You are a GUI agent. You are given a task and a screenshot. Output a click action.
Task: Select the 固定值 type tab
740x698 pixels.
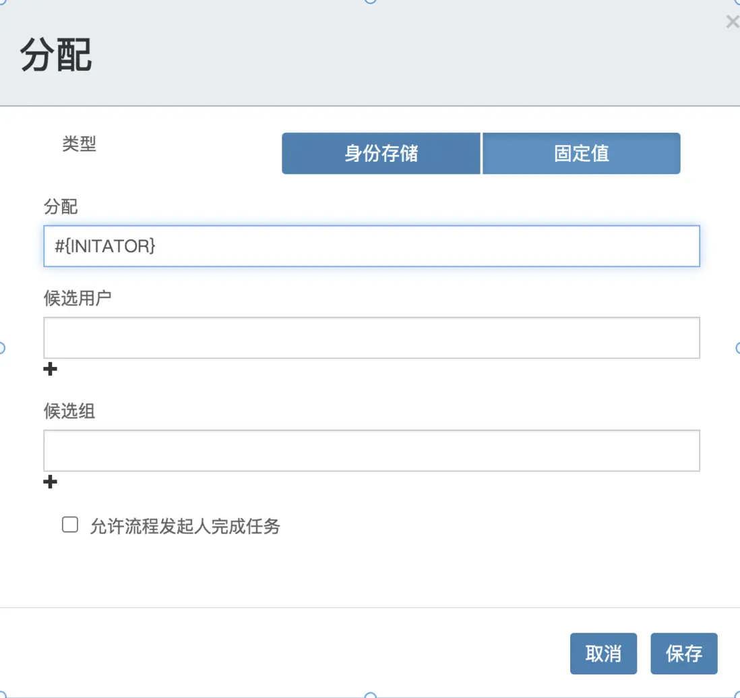coord(582,154)
